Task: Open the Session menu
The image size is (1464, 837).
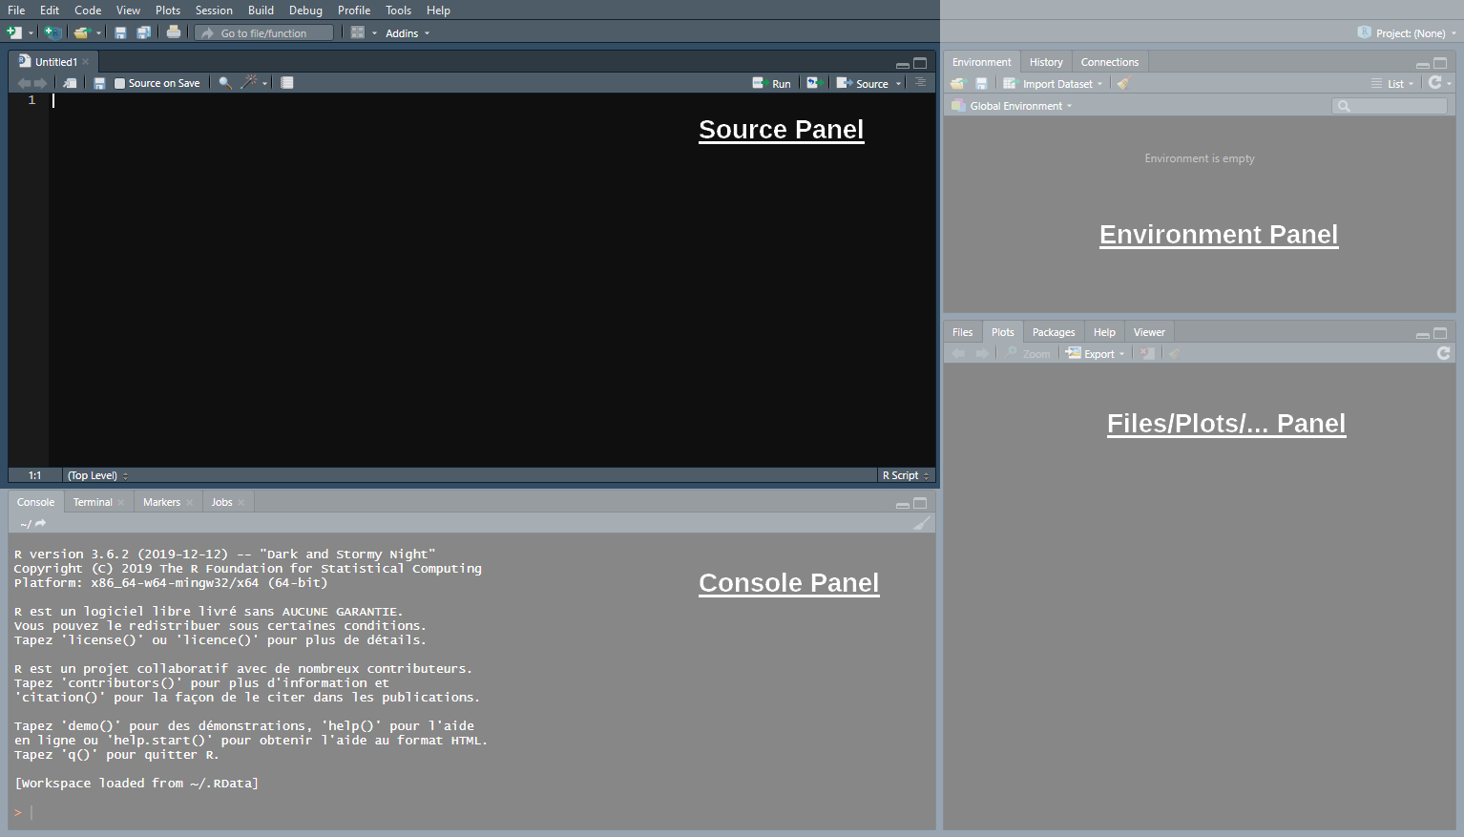Action: 214,10
